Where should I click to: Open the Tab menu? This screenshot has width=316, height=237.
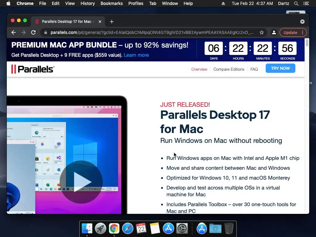152,3
